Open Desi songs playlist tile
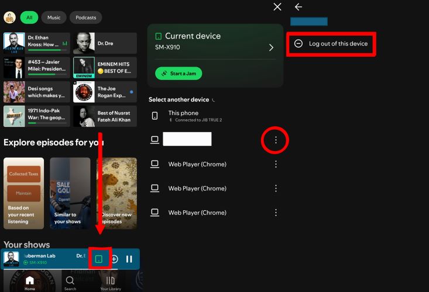 37,92
